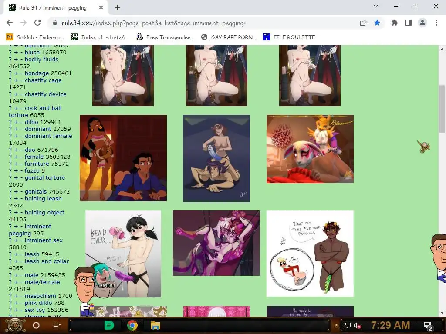The height and width of the screenshot is (334, 446).
Task: Click the duo tag link
Action: (x=30, y=150)
